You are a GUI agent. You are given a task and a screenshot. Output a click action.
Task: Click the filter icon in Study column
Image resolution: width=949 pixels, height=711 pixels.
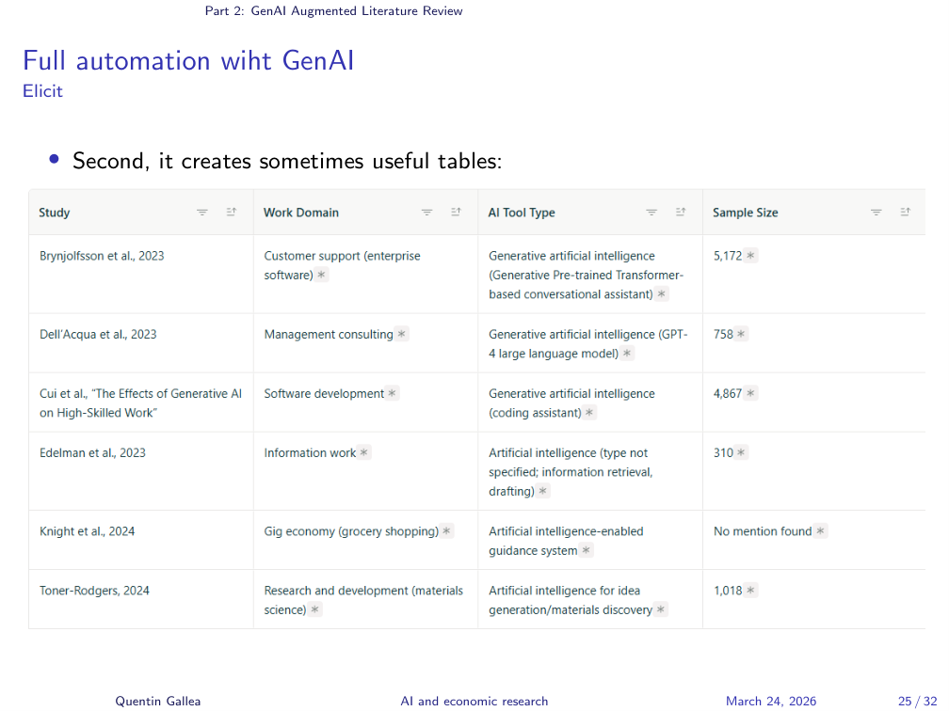(x=202, y=213)
